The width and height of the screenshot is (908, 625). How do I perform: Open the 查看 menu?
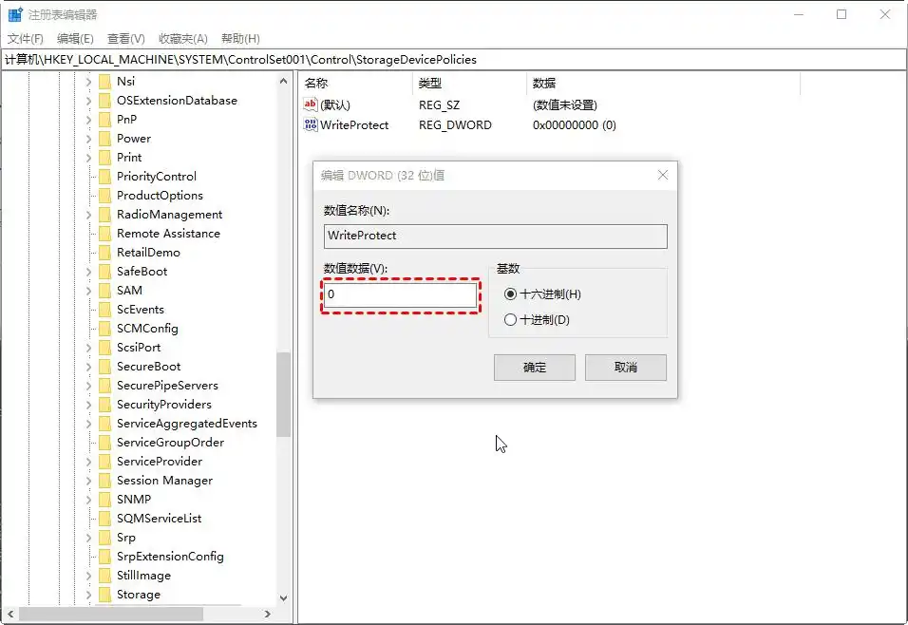click(x=124, y=38)
